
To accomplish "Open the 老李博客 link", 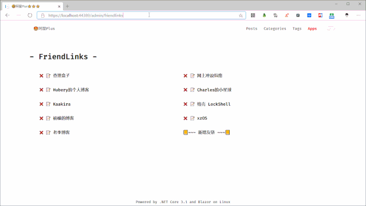I will (x=61, y=132).
